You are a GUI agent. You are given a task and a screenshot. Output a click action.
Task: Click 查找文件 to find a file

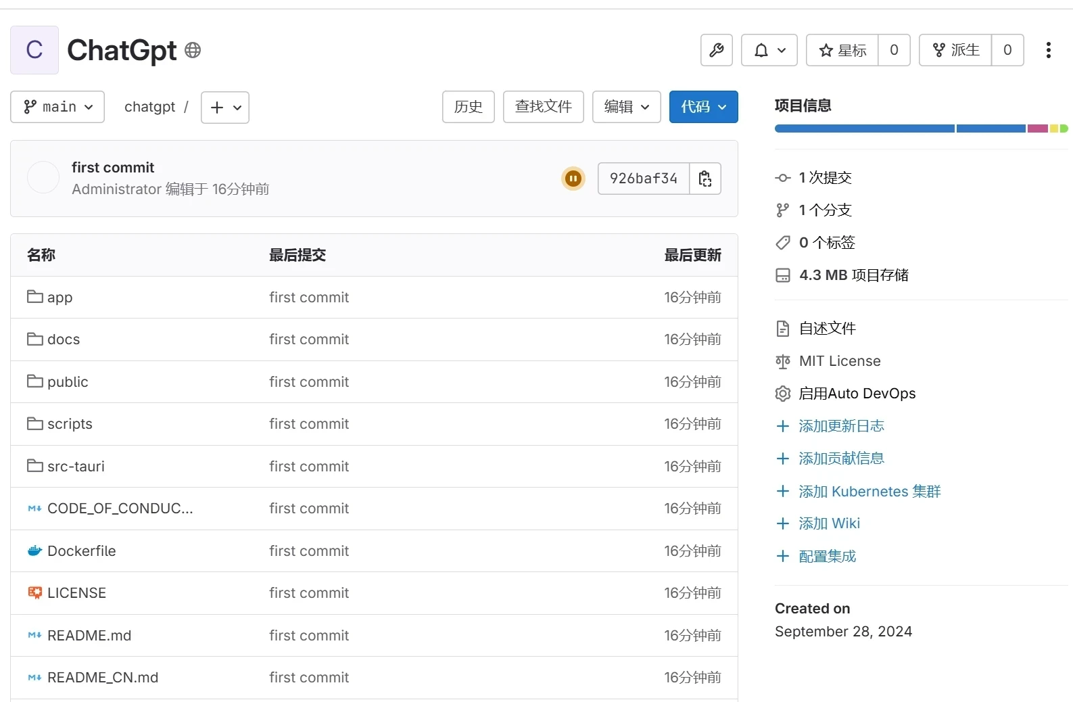tap(543, 107)
